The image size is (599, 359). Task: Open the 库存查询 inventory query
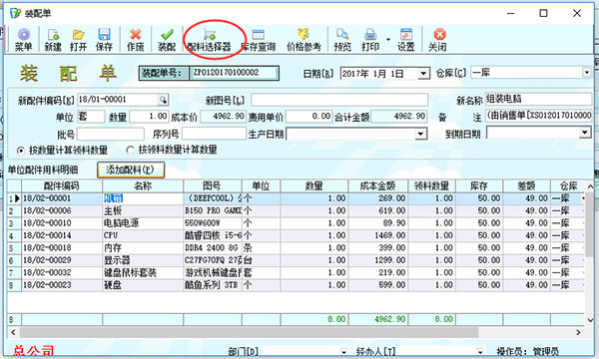click(x=259, y=40)
